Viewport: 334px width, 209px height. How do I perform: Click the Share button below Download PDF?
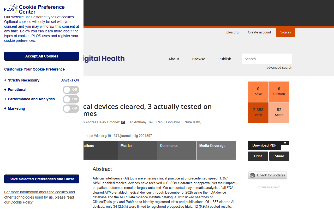tap(279, 156)
